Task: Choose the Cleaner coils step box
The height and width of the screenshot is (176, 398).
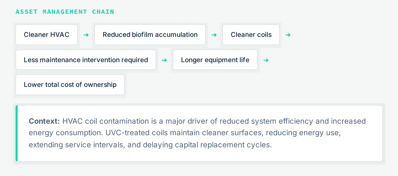Action: point(251,35)
